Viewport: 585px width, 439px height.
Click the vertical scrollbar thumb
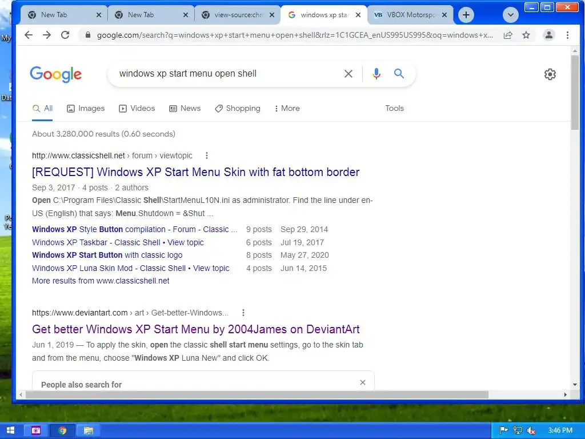click(x=575, y=92)
